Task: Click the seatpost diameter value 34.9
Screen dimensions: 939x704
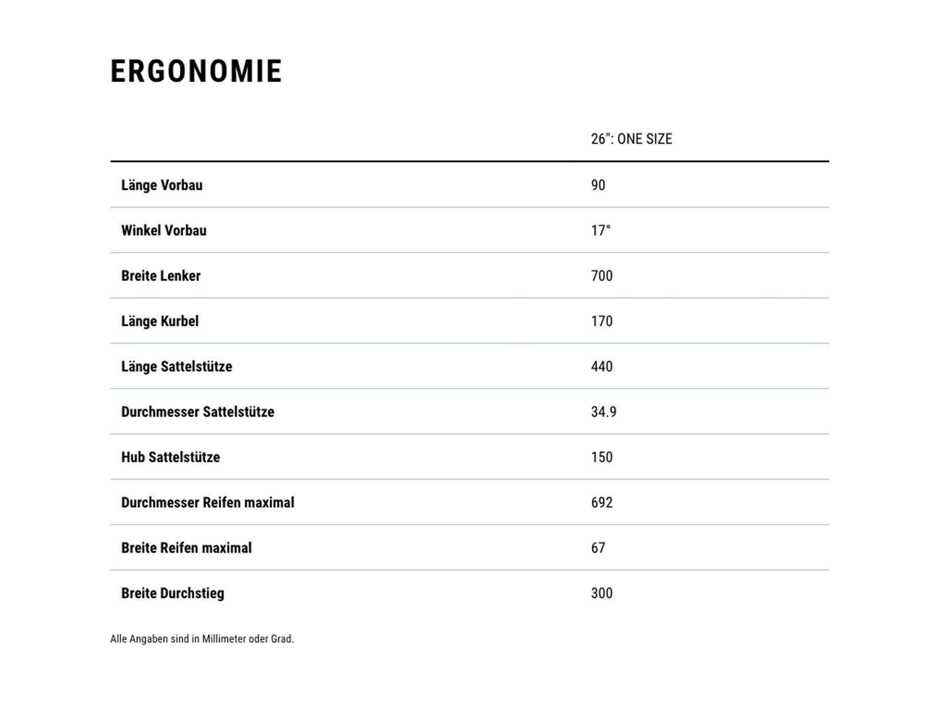Action: (x=603, y=412)
